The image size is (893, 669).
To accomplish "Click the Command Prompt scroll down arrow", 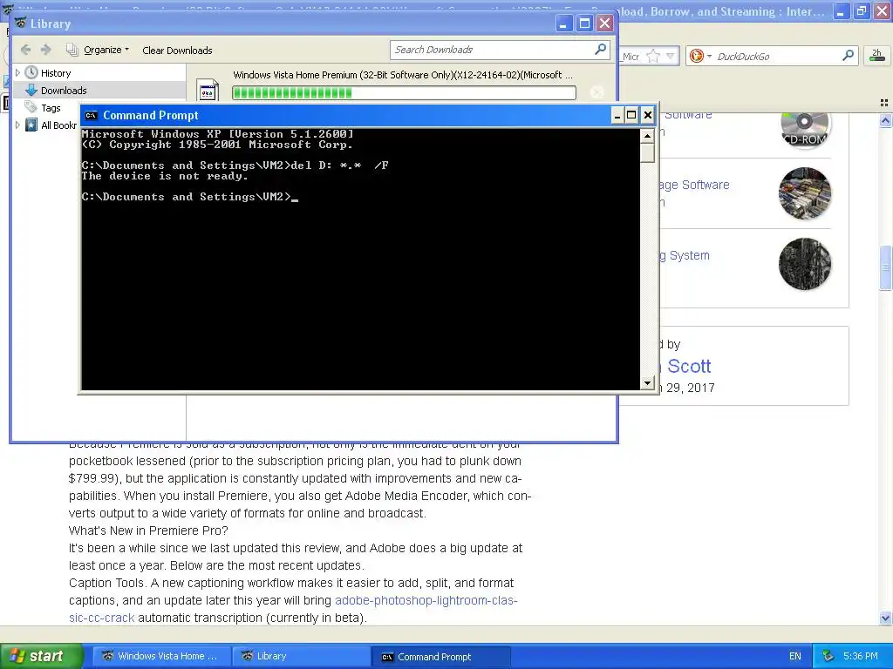I will [x=647, y=383].
